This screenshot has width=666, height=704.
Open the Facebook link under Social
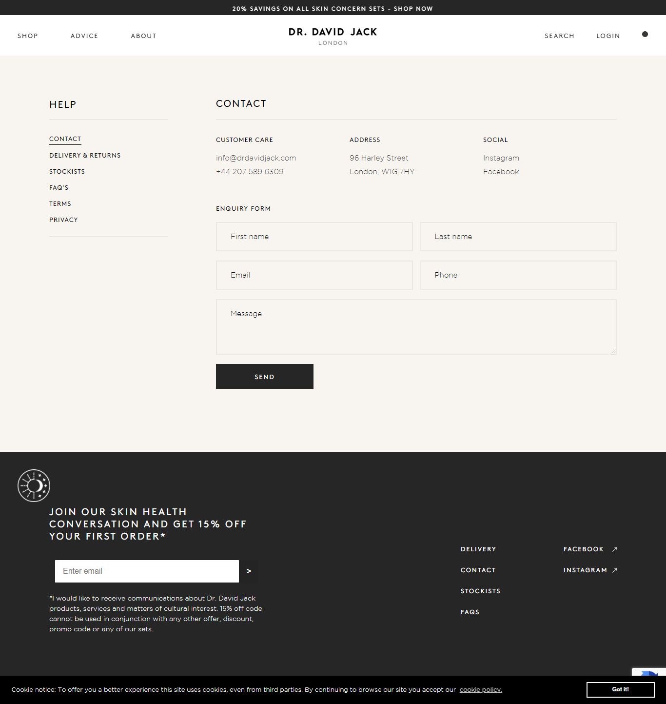pyautogui.click(x=501, y=172)
